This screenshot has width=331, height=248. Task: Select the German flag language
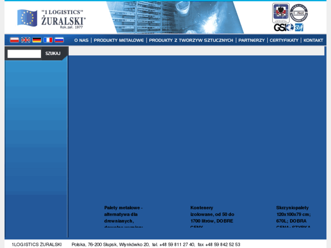click(37, 40)
